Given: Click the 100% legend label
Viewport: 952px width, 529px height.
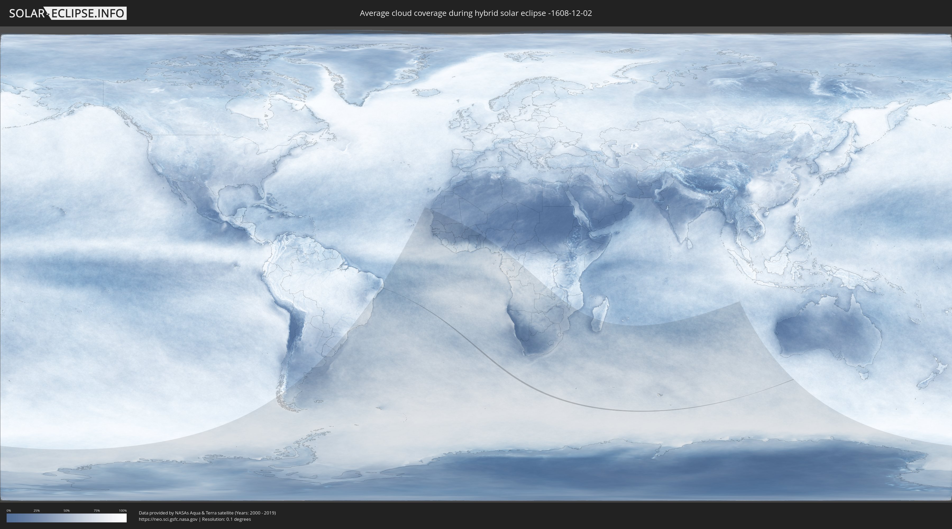Looking at the screenshot, I should tap(123, 510).
